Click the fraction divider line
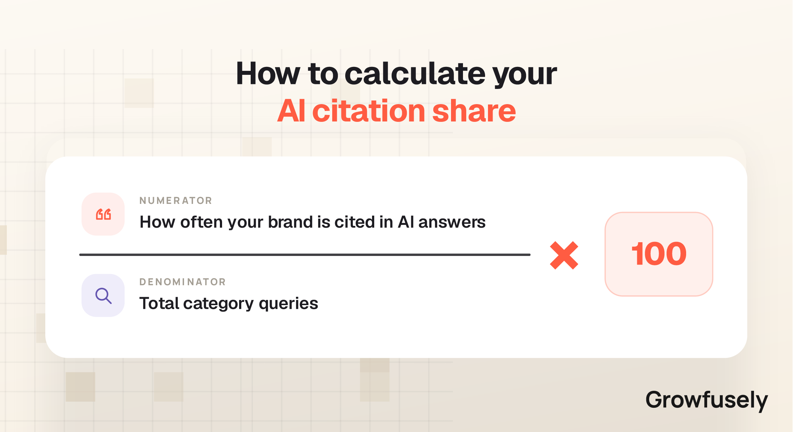The width and height of the screenshot is (793, 432). tap(305, 255)
